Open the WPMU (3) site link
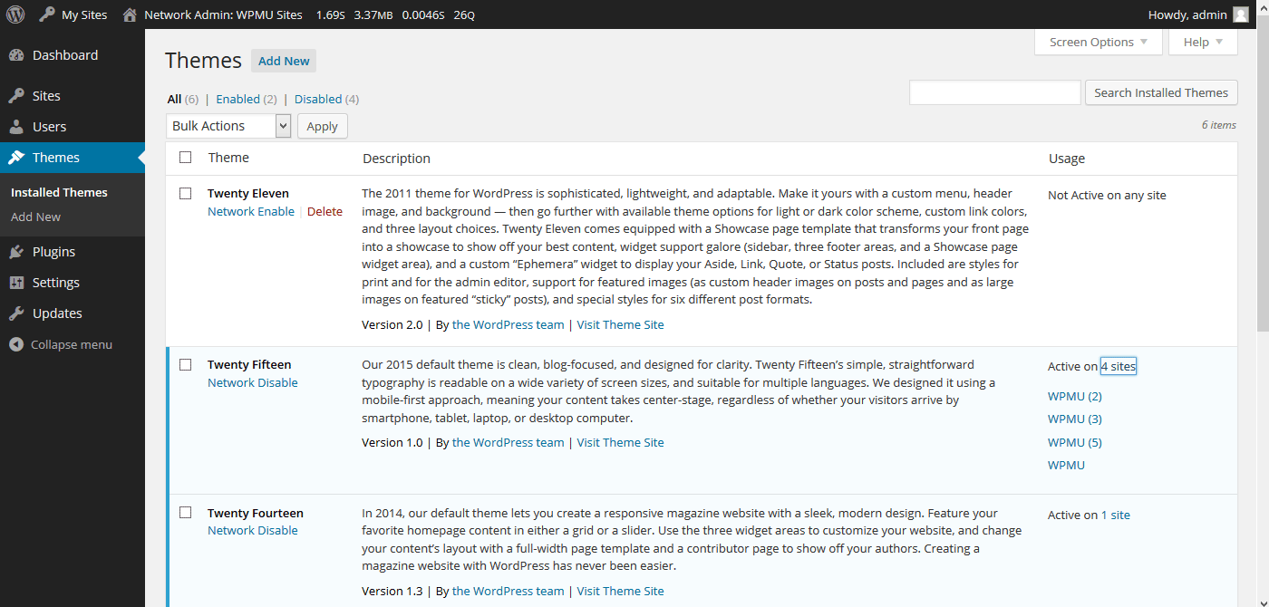 tap(1075, 419)
